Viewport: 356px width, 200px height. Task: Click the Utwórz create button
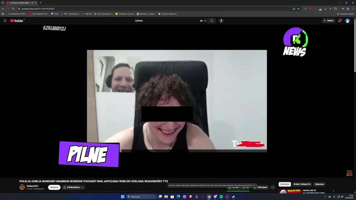coord(328,21)
